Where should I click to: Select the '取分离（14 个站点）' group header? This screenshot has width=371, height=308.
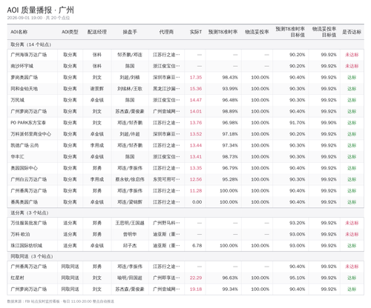click(185, 44)
